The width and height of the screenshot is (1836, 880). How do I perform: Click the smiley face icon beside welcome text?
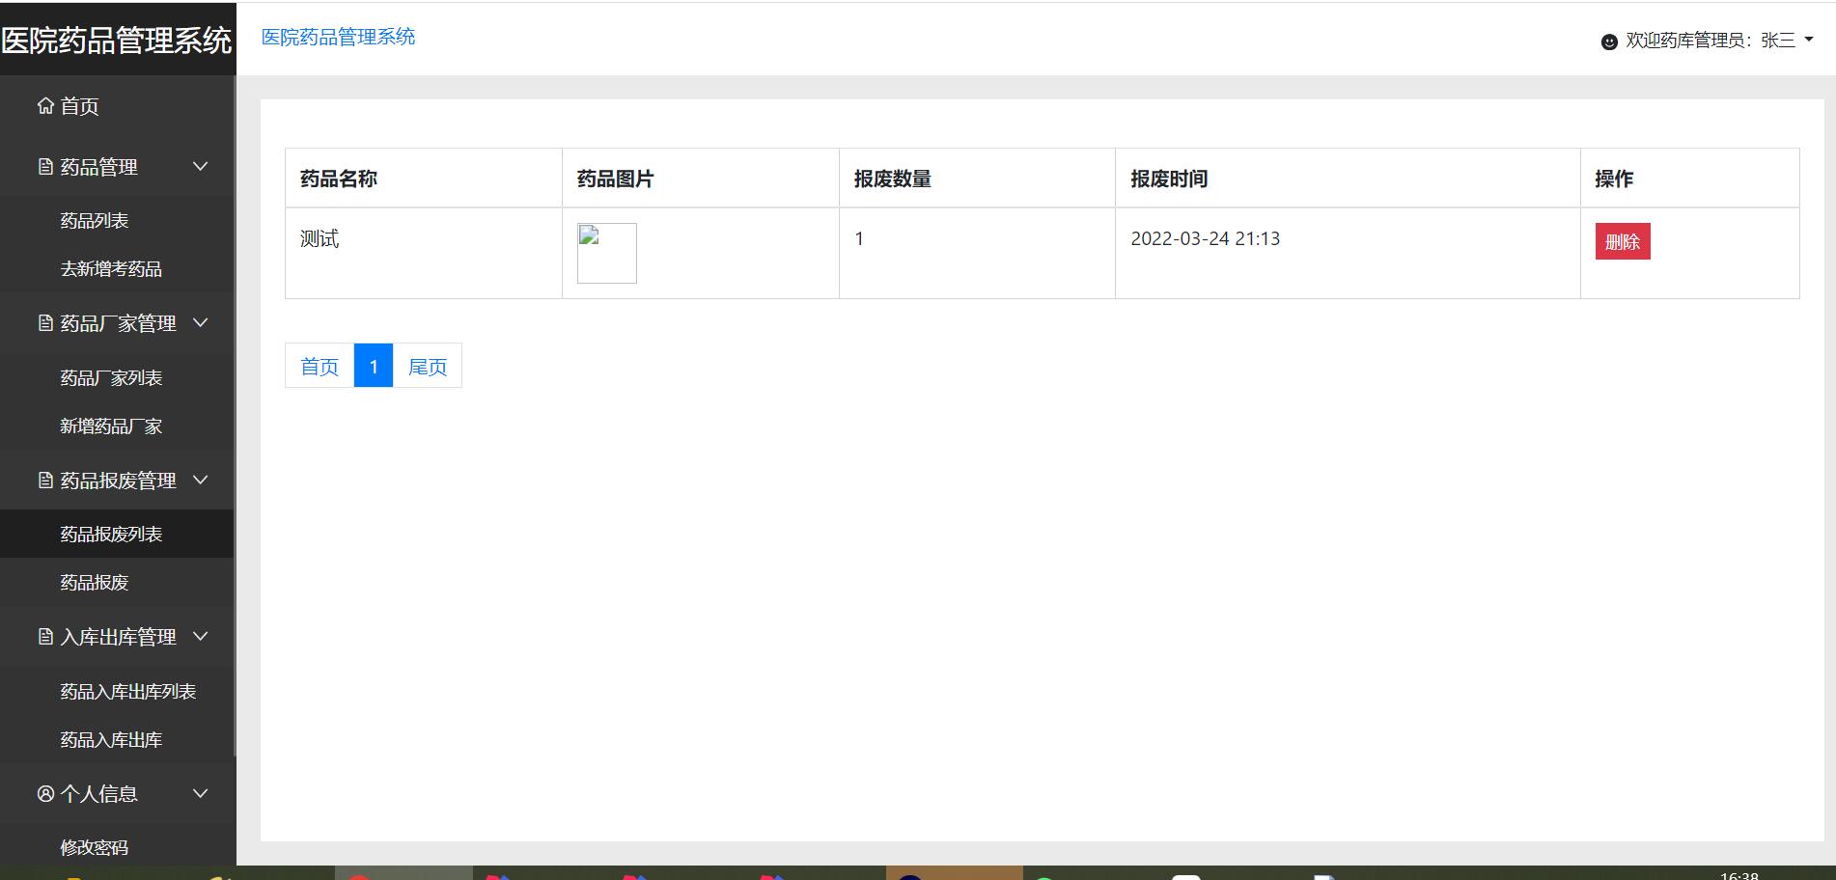coord(1609,41)
